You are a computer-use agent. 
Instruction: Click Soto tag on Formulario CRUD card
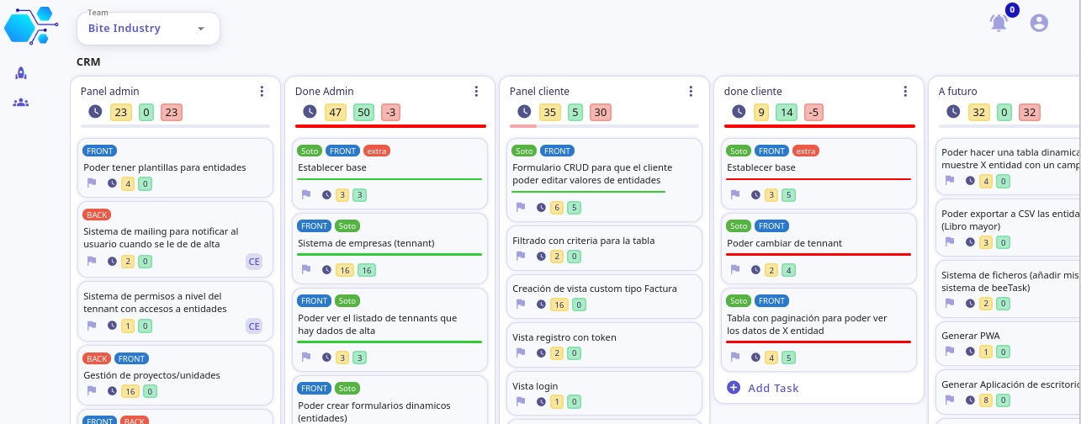point(525,151)
